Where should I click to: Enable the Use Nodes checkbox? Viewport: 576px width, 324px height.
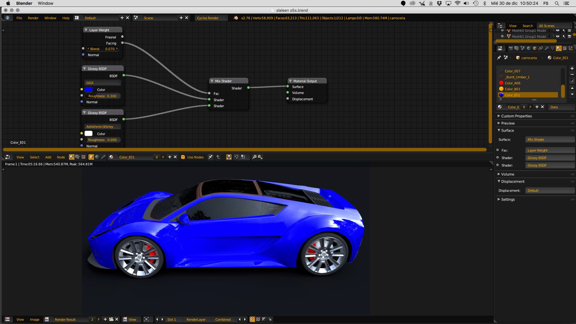pos(183,157)
